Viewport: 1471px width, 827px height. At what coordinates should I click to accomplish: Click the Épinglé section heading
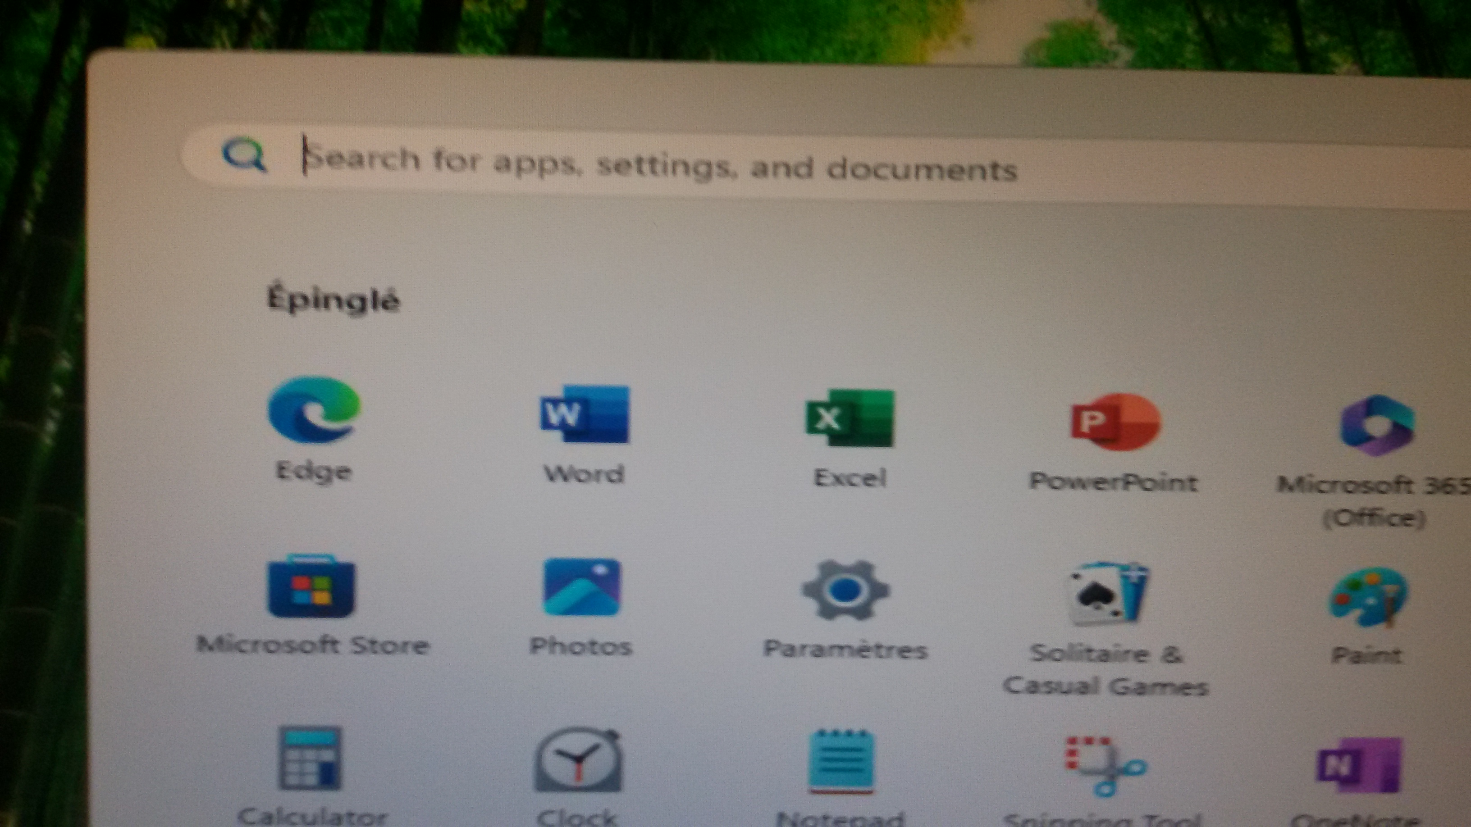(333, 300)
